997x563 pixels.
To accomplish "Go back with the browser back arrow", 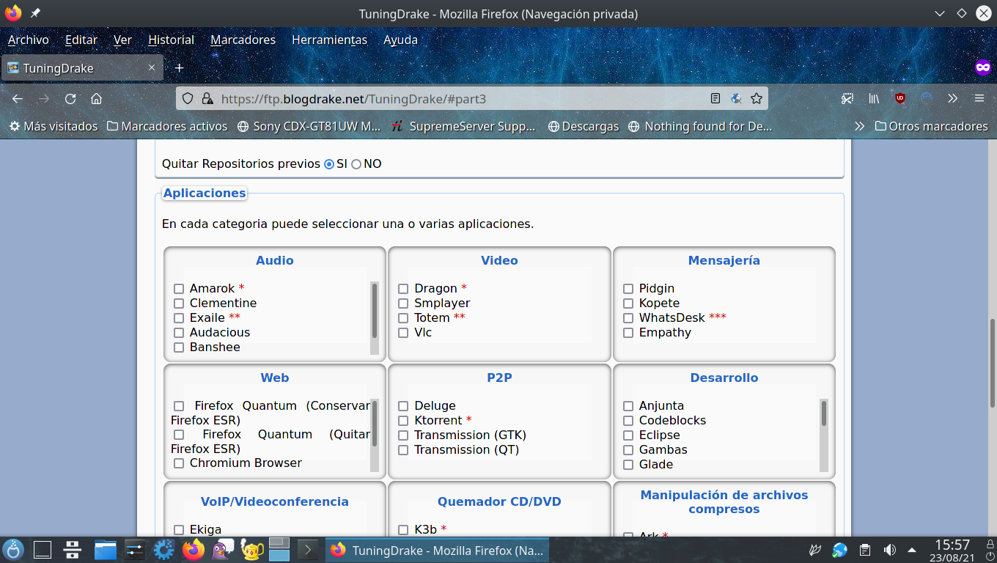I will coord(18,98).
